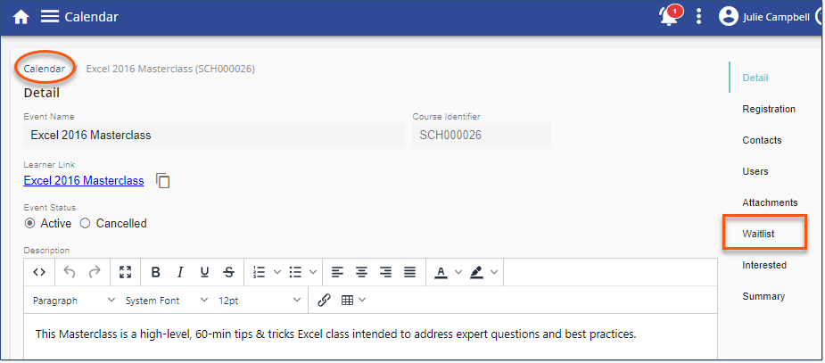Image resolution: width=825 pixels, height=363 pixels.
Task: Open the Waitlist section
Action: coord(758,234)
